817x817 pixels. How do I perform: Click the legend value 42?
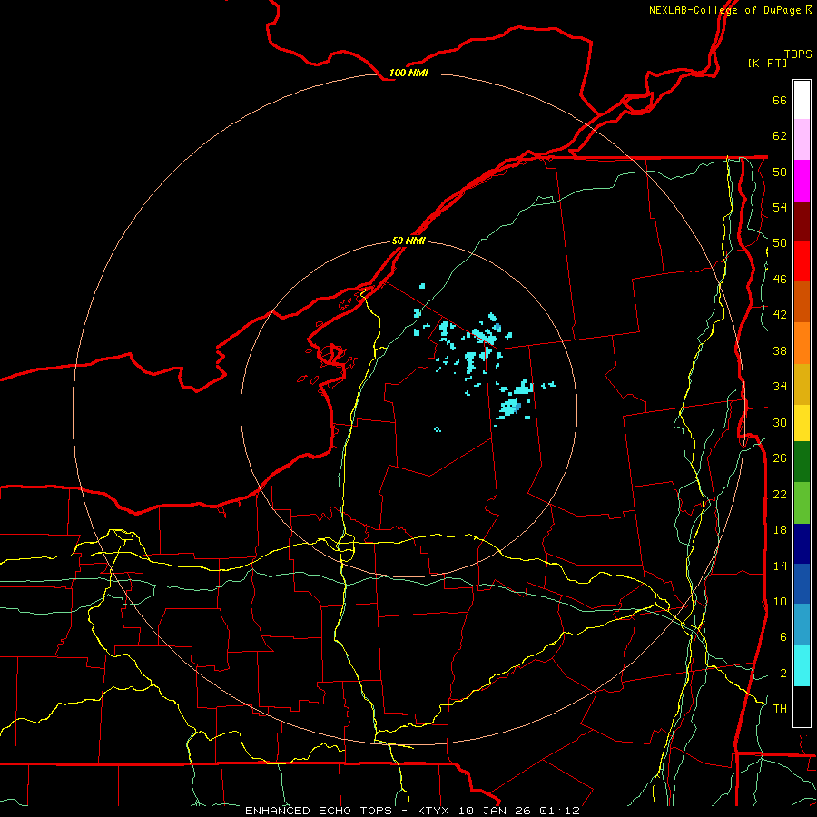pyautogui.click(x=780, y=315)
